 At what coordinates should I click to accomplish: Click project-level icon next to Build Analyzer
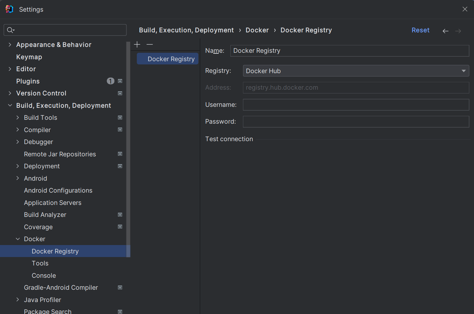click(120, 215)
